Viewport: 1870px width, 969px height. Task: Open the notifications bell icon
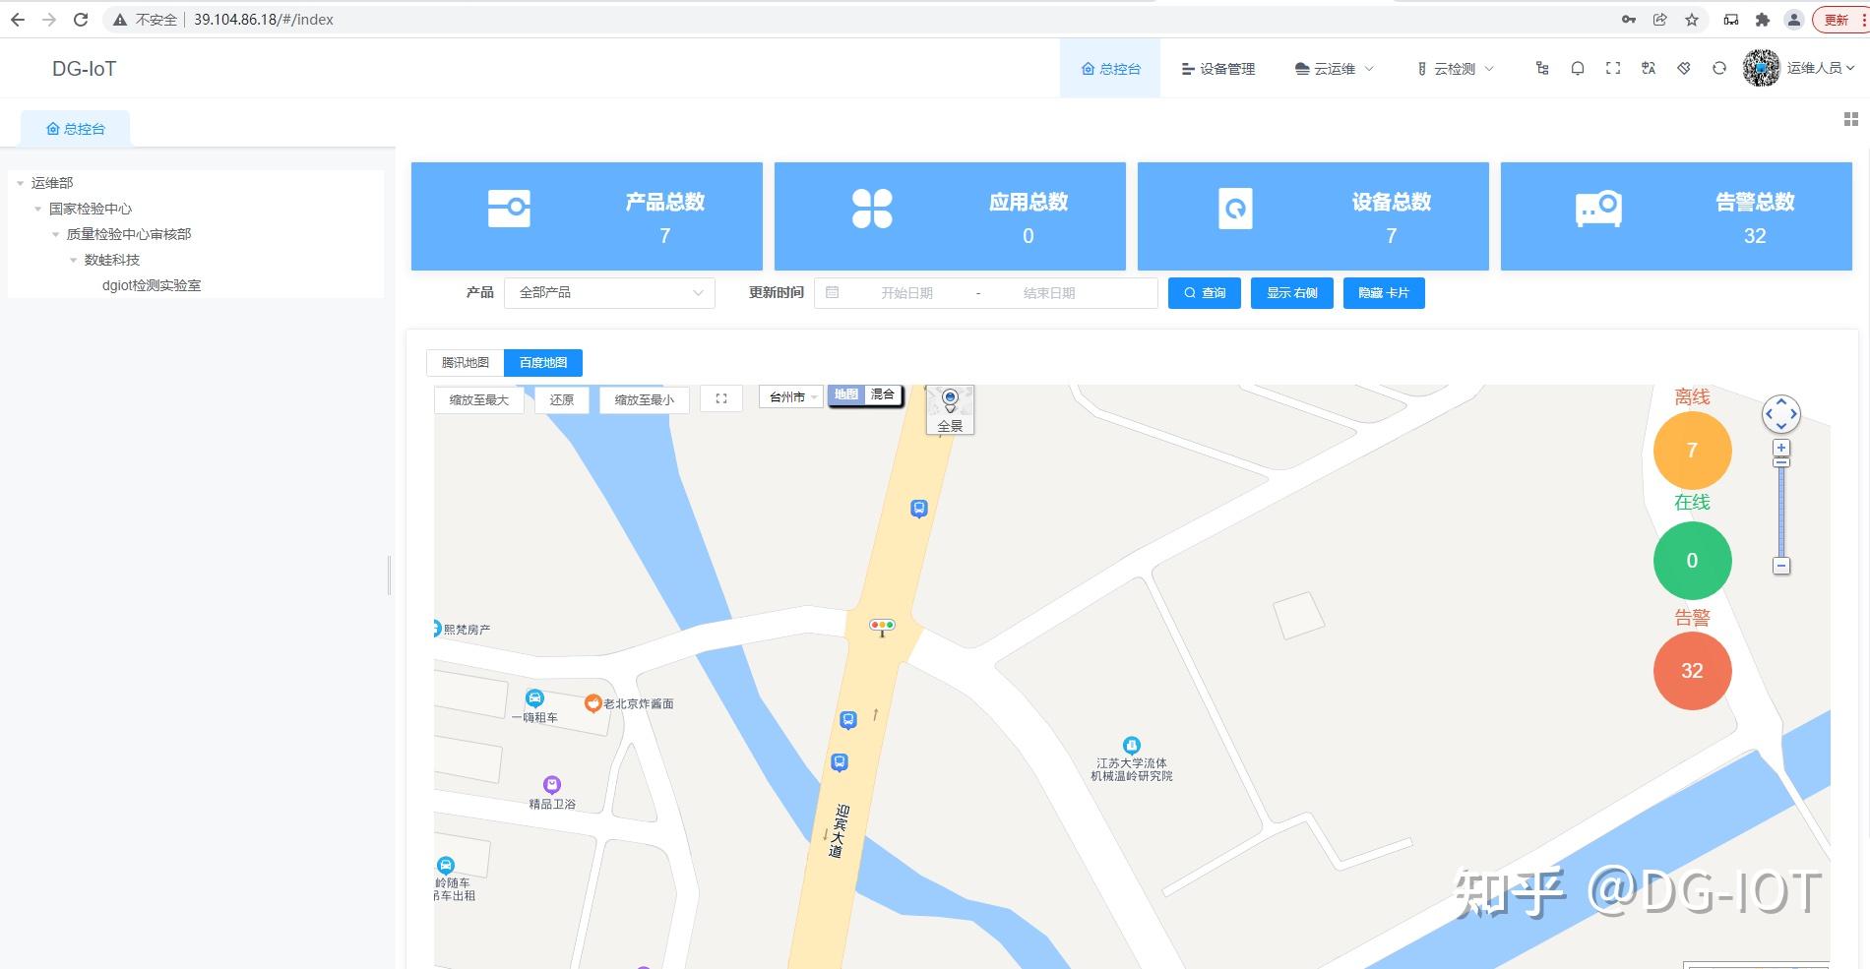[x=1578, y=68]
